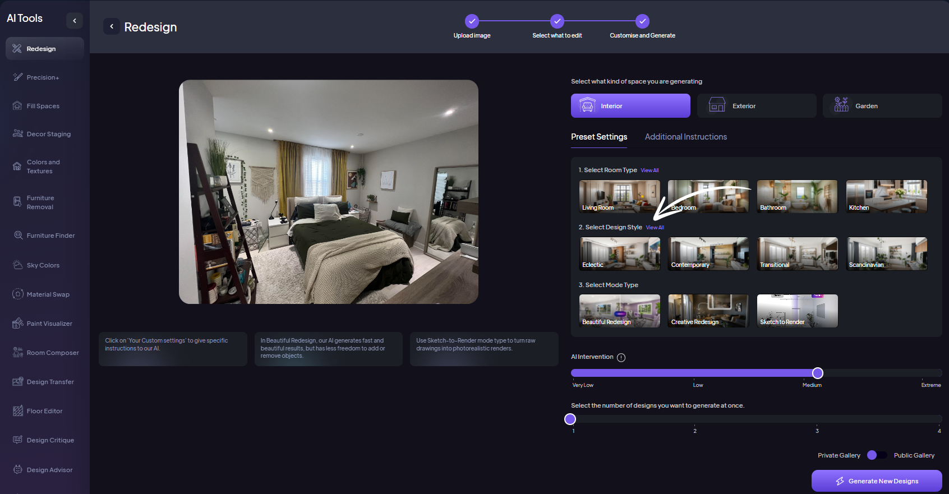This screenshot has height=494, width=949.
Task: Select the Fill Spaces tool
Action: pyautogui.click(x=43, y=106)
